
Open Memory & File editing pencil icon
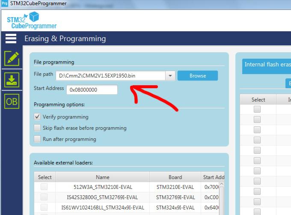[x=12, y=58]
